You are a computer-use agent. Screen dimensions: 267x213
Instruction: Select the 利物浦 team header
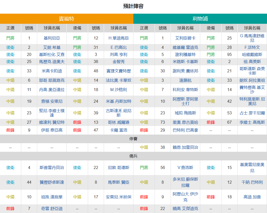click(x=200, y=19)
